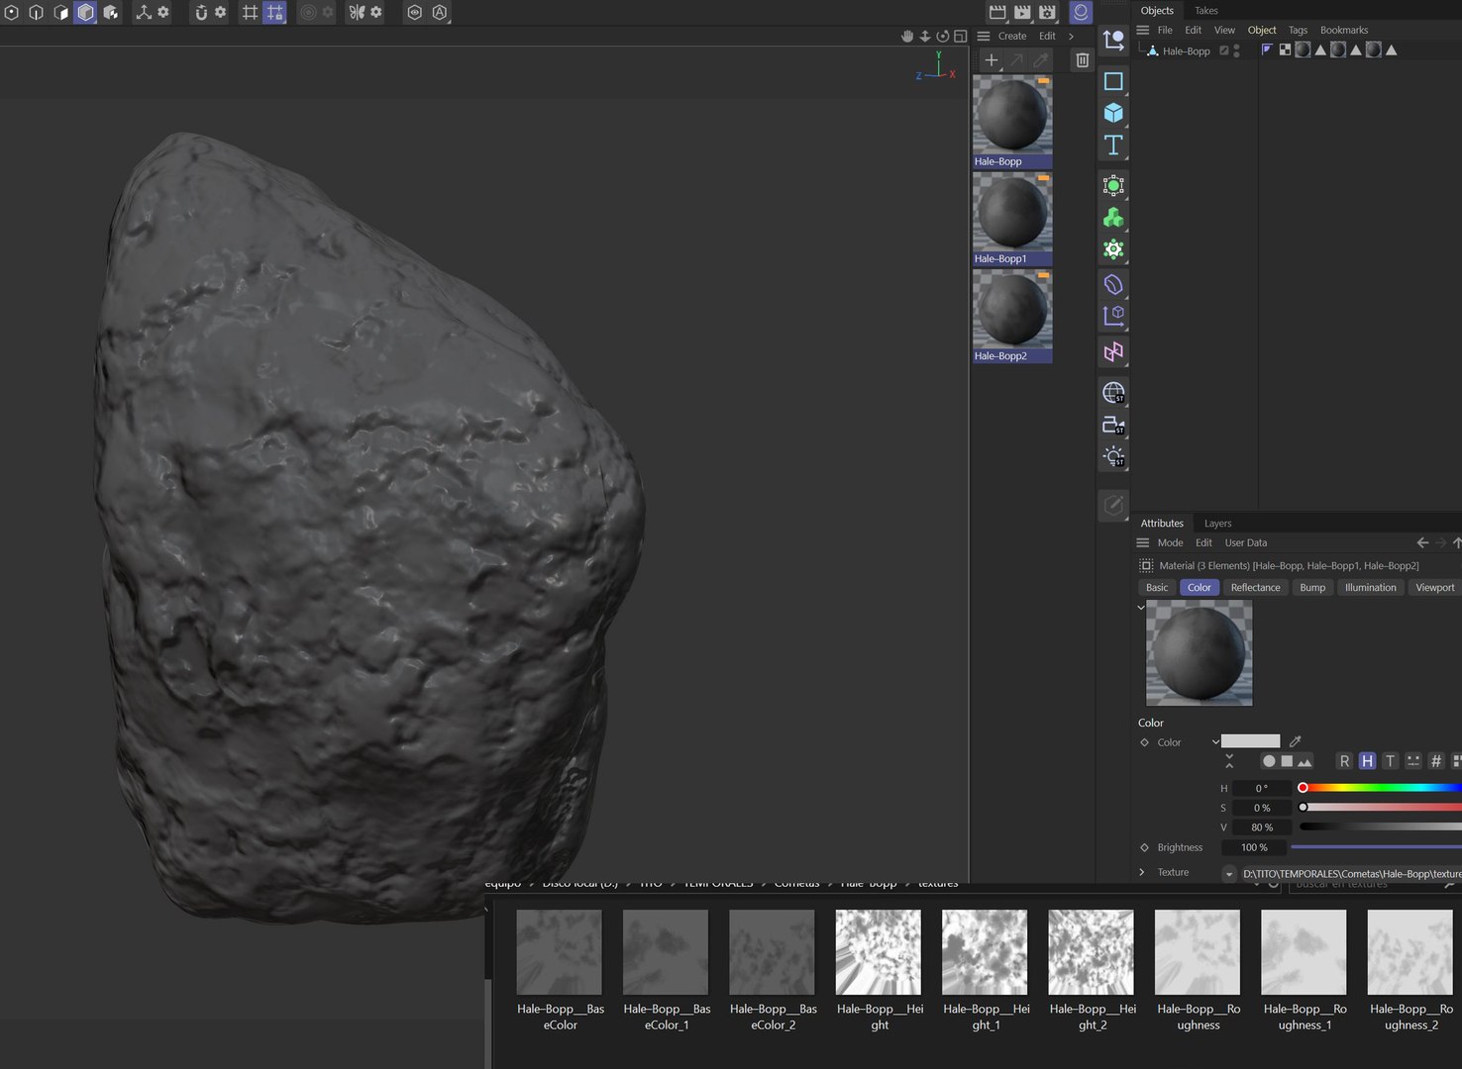The width and height of the screenshot is (1462, 1069).
Task: Open Material Manager hamburger menu
Action: click(x=984, y=36)
